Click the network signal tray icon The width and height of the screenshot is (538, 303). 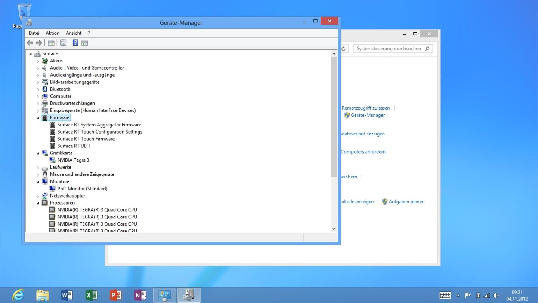tap(486, 295)
